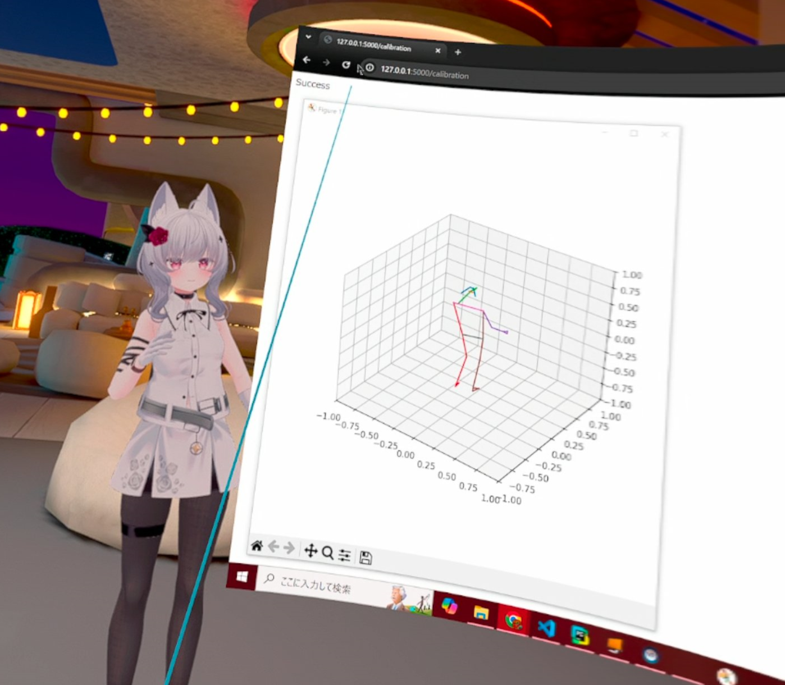The height and width of the screenshot is (685, 785).
Task: Click the figure's back-view arrow icon
Action: click(273, 548)
